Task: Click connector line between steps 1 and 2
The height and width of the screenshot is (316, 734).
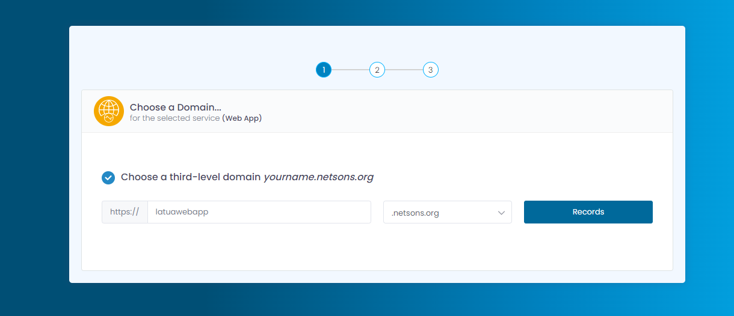Action: point(350,70)
